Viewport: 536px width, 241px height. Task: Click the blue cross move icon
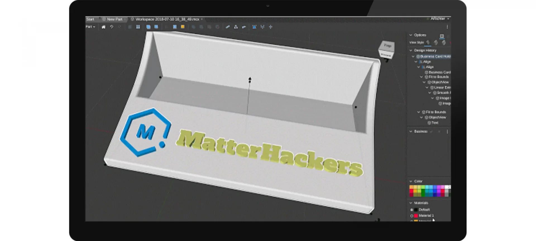271,27
